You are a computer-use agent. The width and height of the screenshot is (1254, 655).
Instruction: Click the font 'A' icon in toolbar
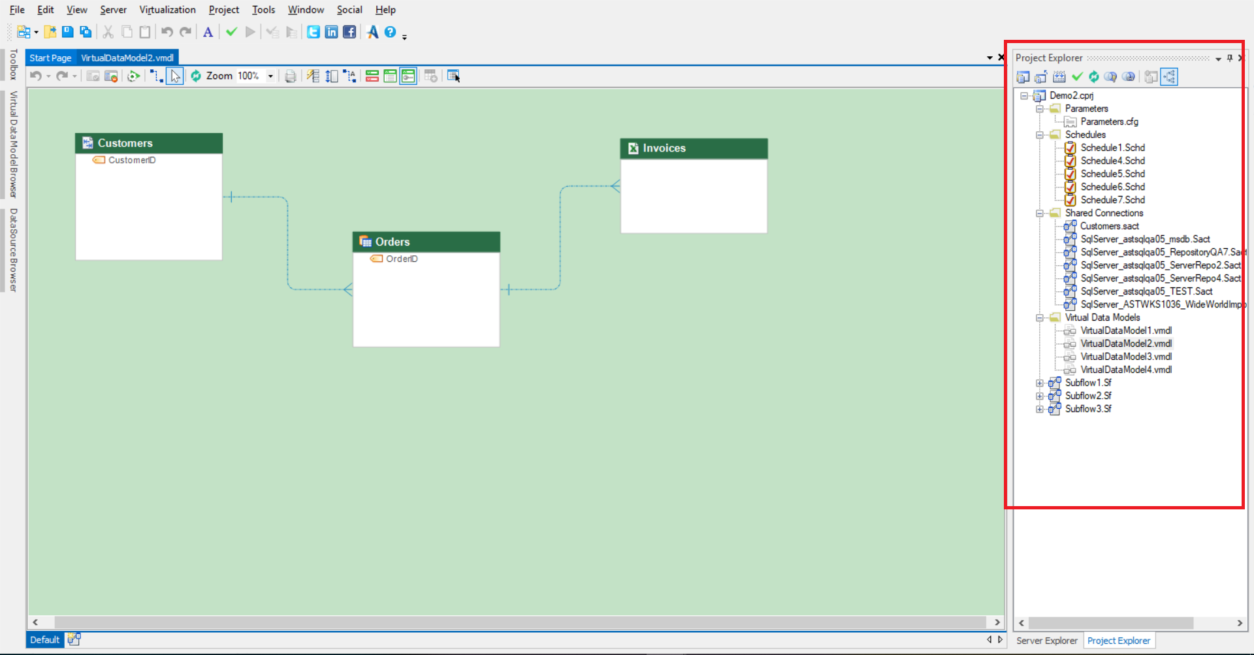click(208, 32)
